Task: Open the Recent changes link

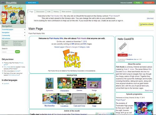Action: coord(71,47)
